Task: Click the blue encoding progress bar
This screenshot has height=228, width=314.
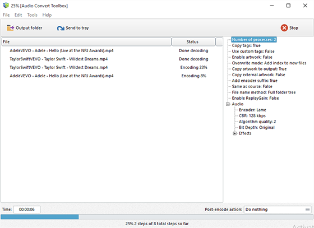Action: (x=40, y=217)
